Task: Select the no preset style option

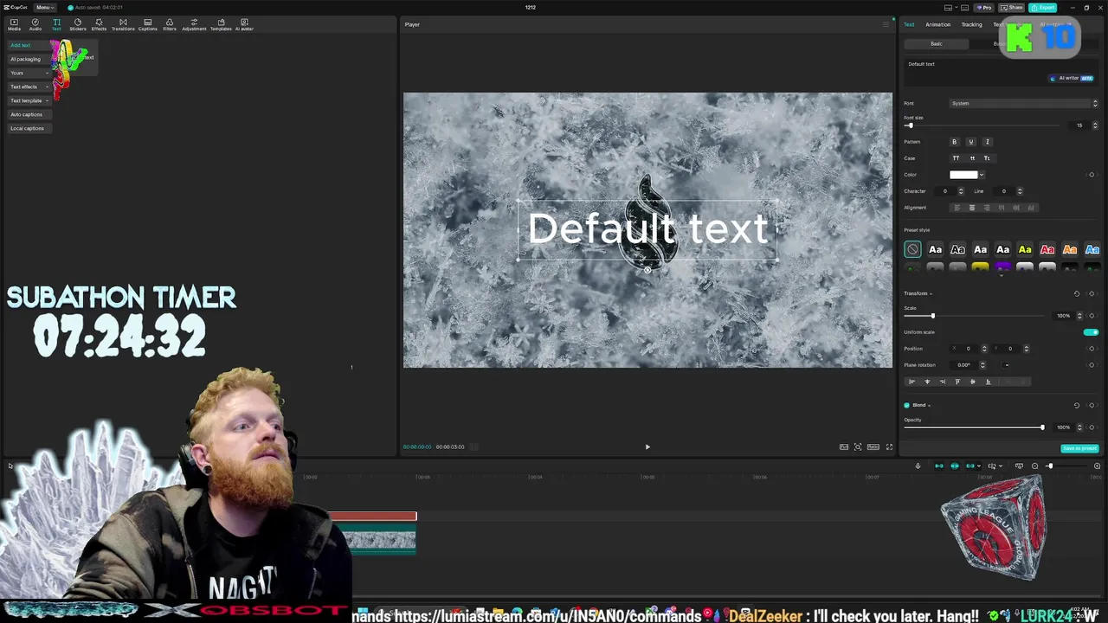Action: point(912,249)
